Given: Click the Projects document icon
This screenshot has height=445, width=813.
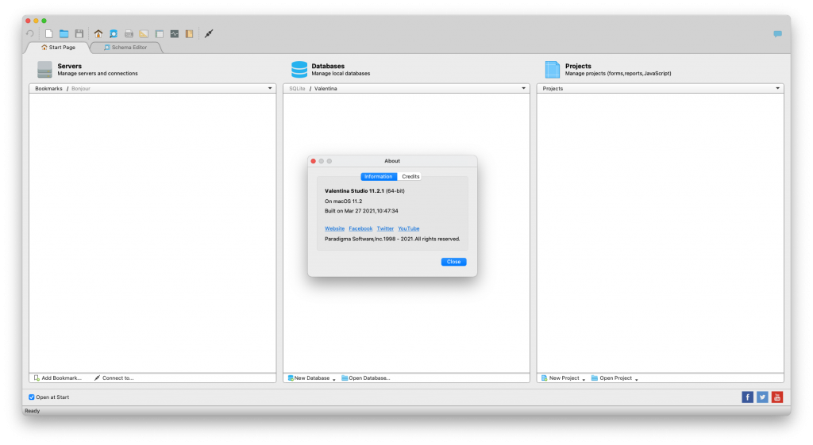Looking at the screenshot, I should (x=553, y=70).
